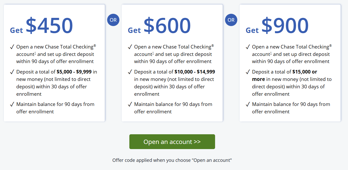The image size is (348, 170).
Task: Click the first checkmark in the $450 card
Action: [x=12, y=47]
